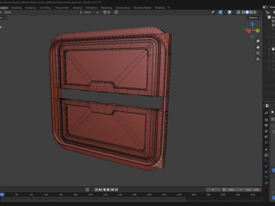Switch to the Shading workspace tab
Screen dimensions: 275x206
(77, 8)
